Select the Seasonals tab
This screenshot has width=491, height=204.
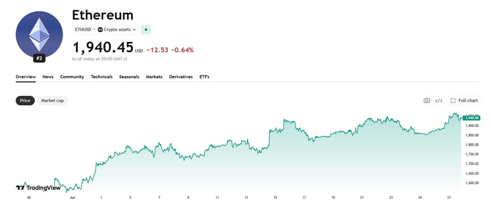pos(129,77)
